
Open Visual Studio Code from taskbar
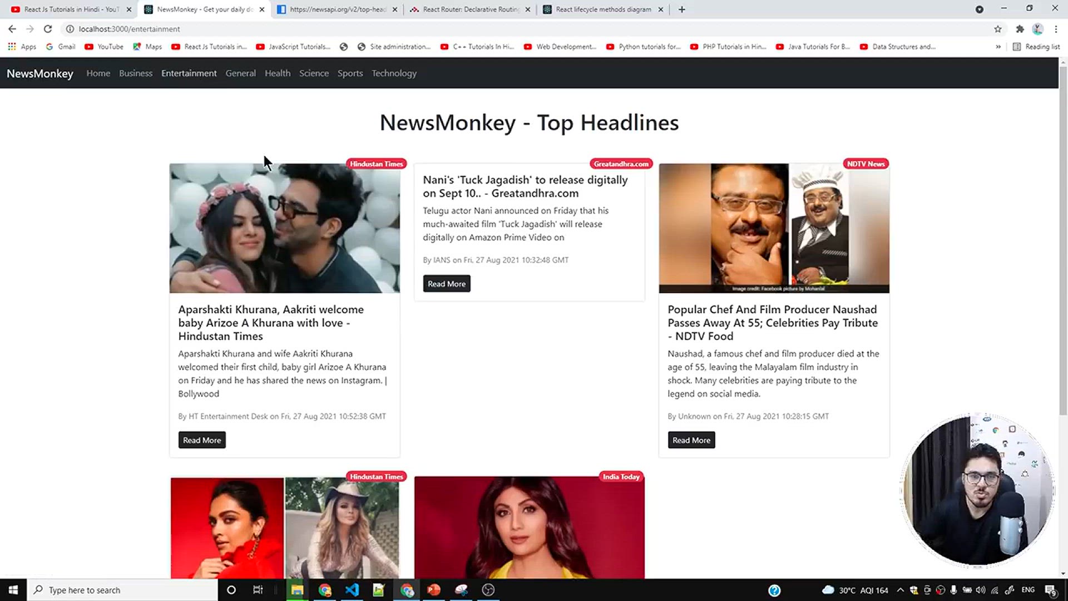point(352,590)
